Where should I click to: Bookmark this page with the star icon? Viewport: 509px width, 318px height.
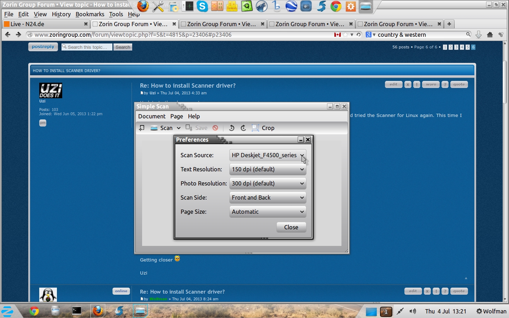[x=346, y=35]
